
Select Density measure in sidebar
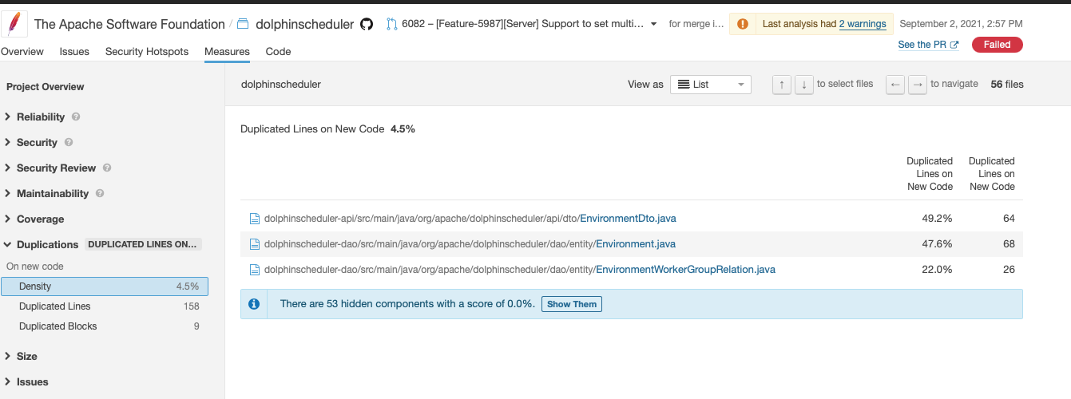[105, 286]
